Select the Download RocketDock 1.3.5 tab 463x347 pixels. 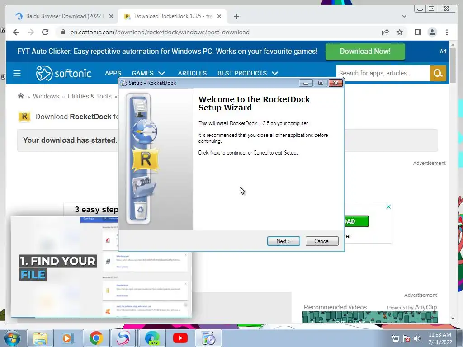[x=171, y=16]
